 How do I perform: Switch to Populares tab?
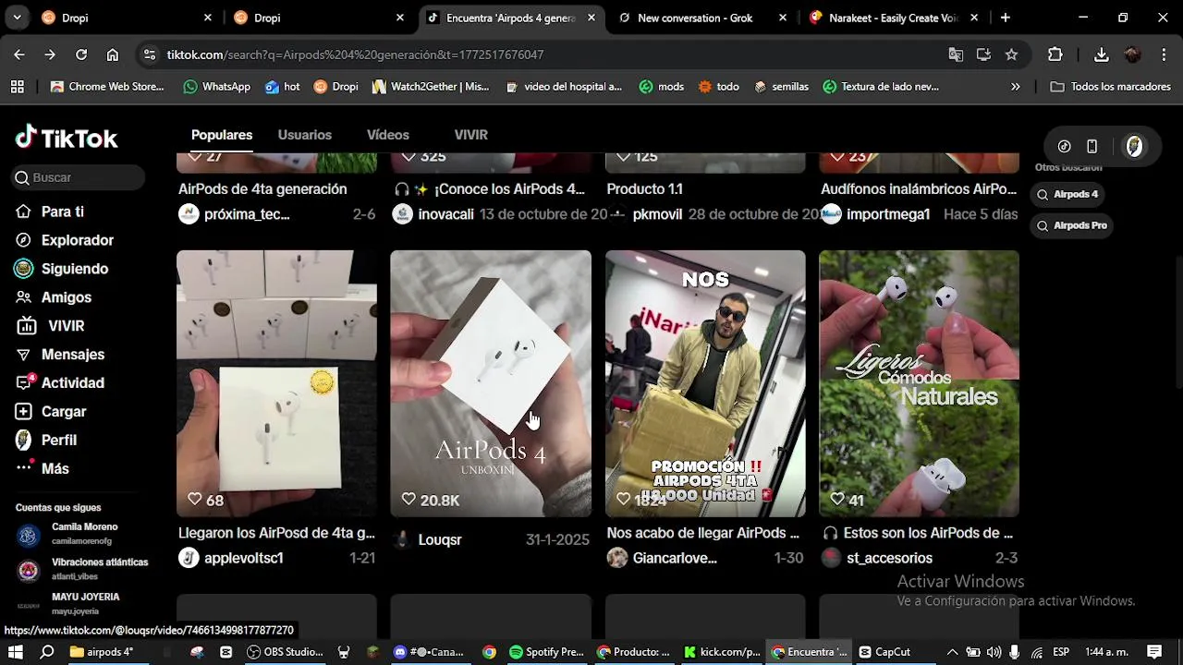(x=222, y=135)
